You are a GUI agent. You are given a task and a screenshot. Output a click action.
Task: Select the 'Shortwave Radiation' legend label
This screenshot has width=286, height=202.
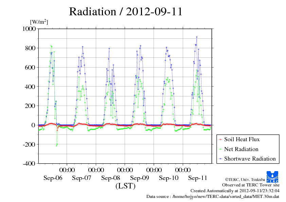tap(250, 159)
